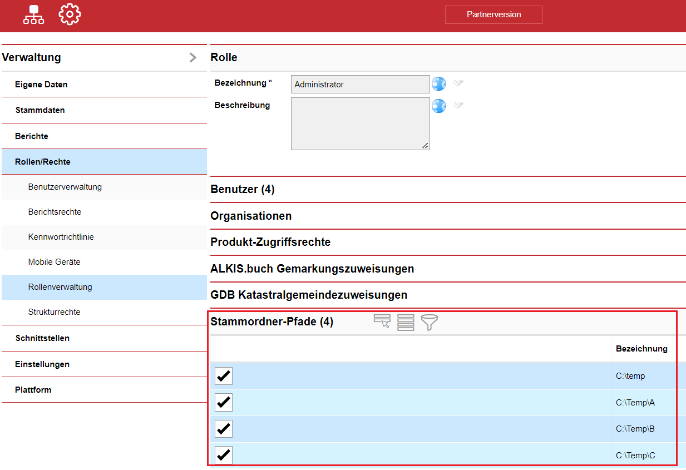Open Einstellungen in the sidebar
Viewport: 686px width, 470px height.
coord(104,364)
